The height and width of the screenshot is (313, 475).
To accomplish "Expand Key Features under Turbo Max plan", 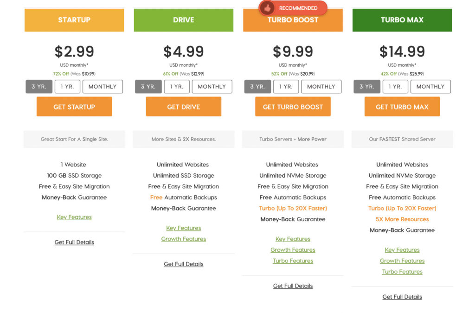I will (402, 250).
